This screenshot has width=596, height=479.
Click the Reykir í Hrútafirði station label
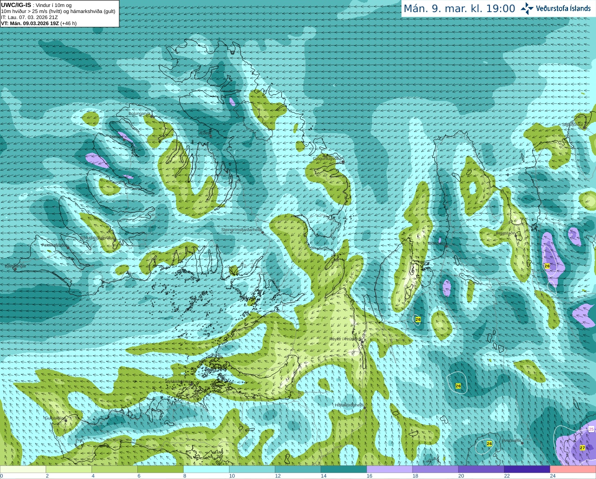point(345,339)
